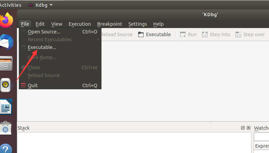
Task: Click the watch expression input field
Action: 262,137
